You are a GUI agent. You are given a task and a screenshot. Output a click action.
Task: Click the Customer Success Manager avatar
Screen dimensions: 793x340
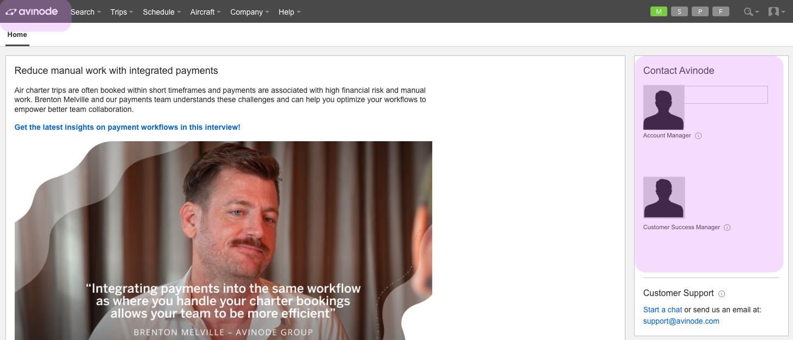tap(664, 198)
